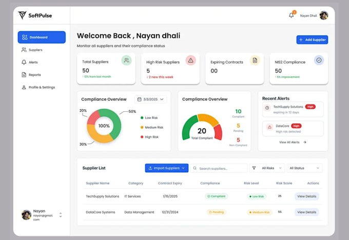Image resolution: width=349 pixels, height=240 pixels.
Task: Click the NIS2 Compliance checkmark icon
Action: 319,60
